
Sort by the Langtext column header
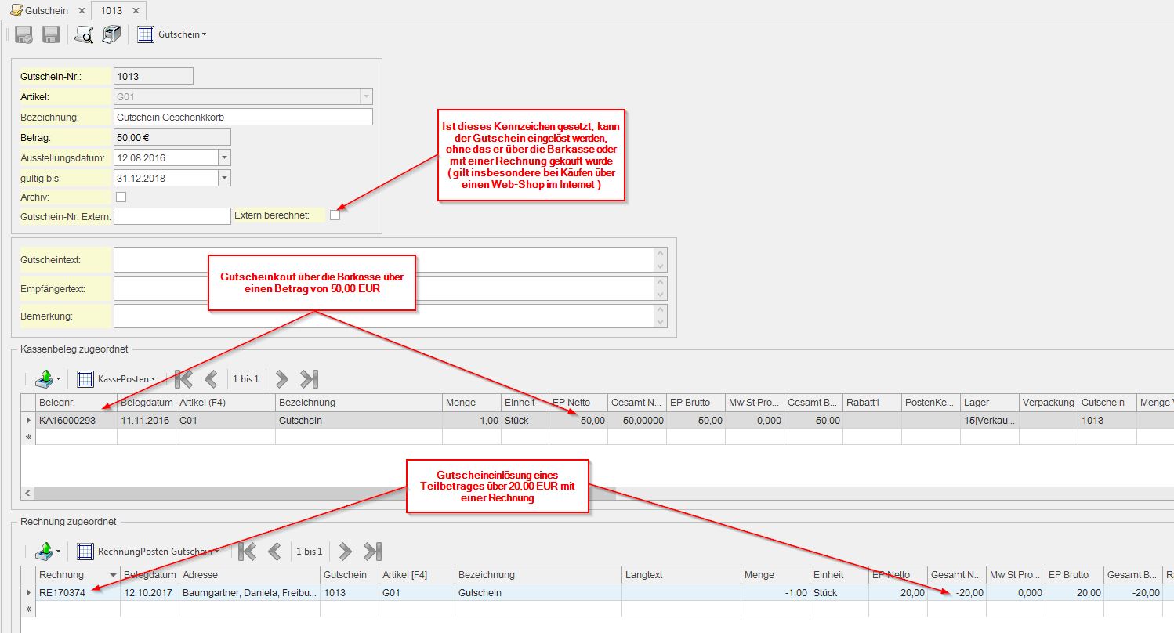tap(683, 575)
